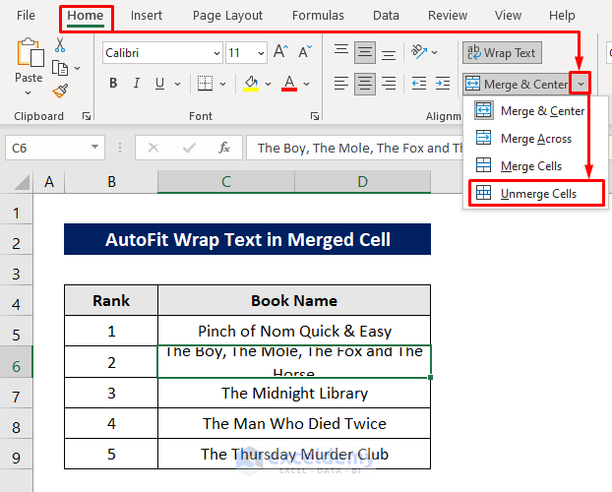Switch to the Review tab

pyautogui.click(x=448, y=16)
